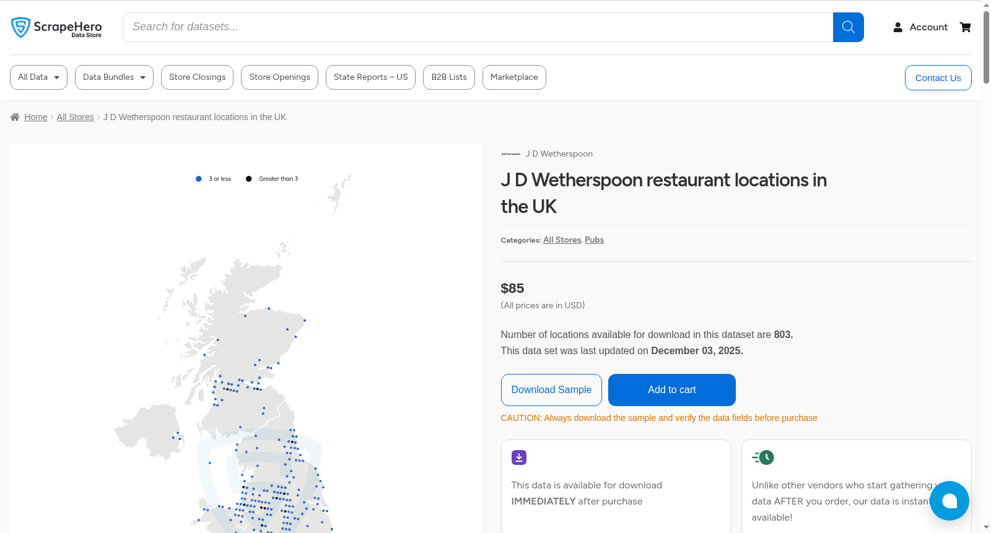Expand the All Data dropdown
Screen dimensions: 991x533
(x=38, y=77)
